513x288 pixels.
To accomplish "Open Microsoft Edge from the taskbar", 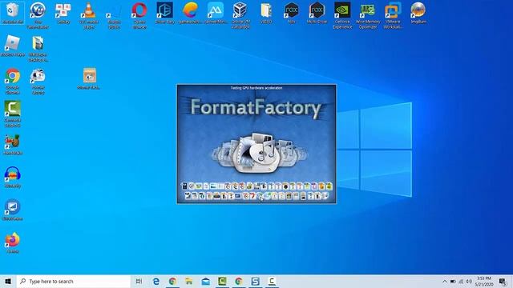I will 156,281.
